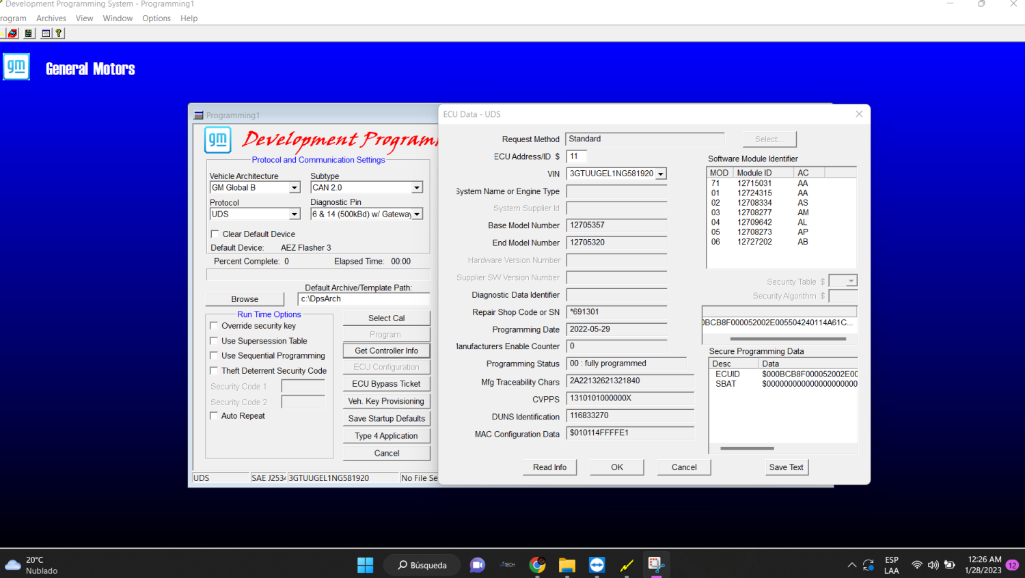This screenshot has height=578, width=1025.
Task: Open the Window menu
Action: tap(118, 18)
